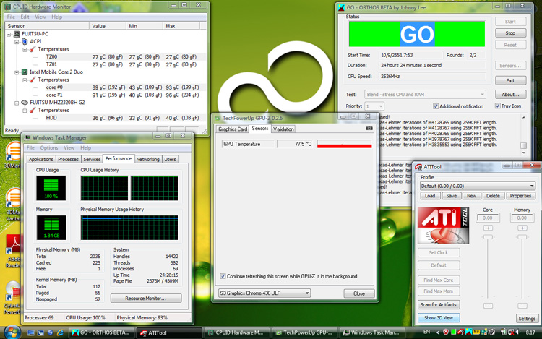The image size is (542, 339).
Task: Open the Windows Start orb
Action: pos(12,332)
